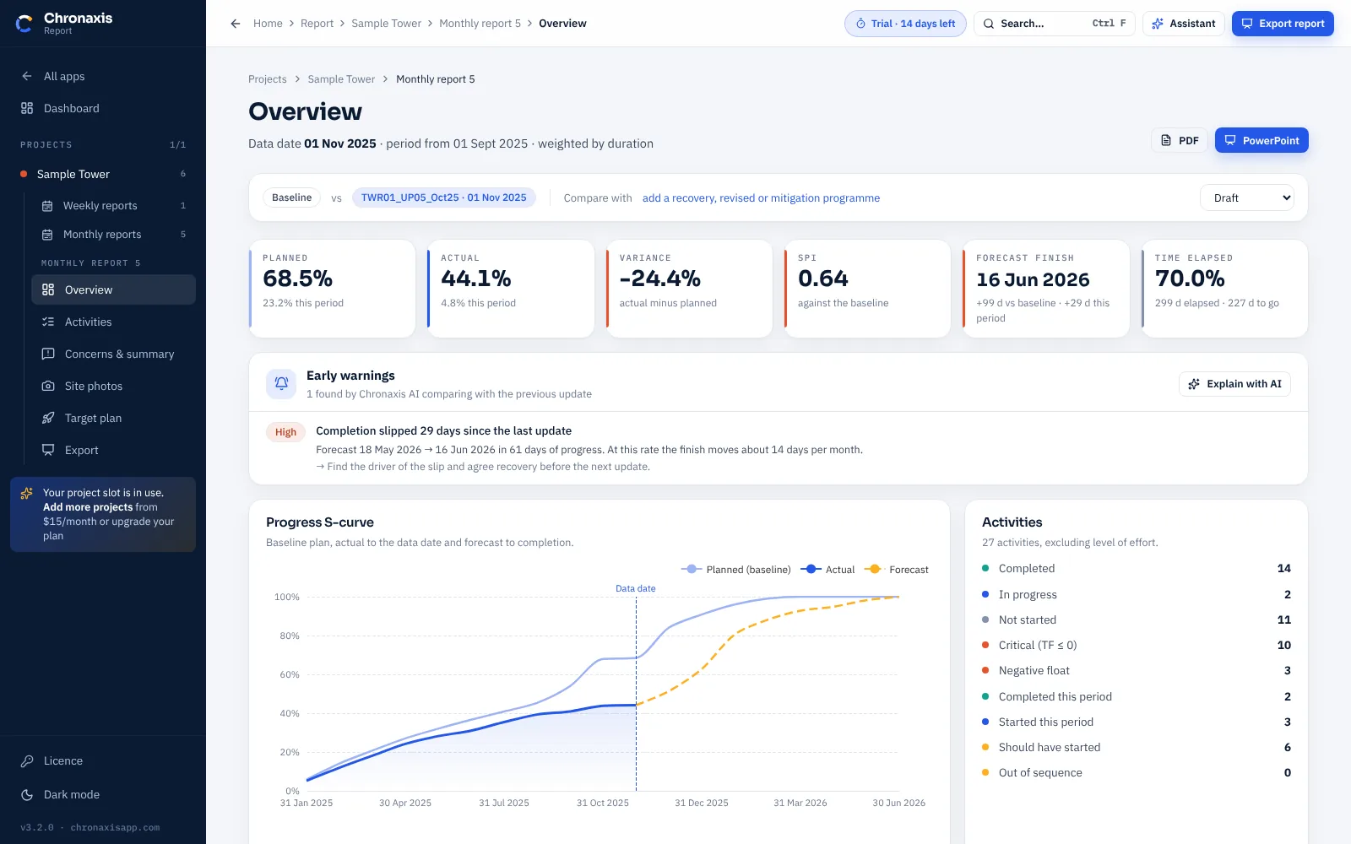The height and width of the screenshot is (844, 1351).
Task: Open the Draft status dropdown
Action: 1247,198
